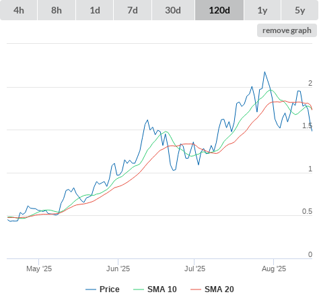Switch to the 8h time range
319x307 pixels.
(x=57, y=10)
